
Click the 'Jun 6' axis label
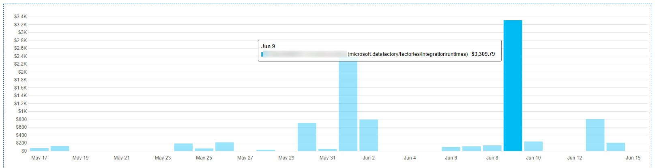[x=451, y=158]
